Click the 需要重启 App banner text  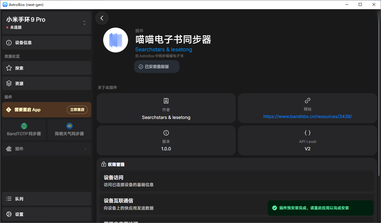point(27,110)
